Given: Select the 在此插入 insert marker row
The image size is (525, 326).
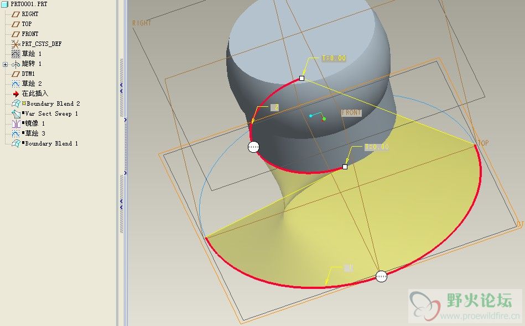Looking at the screenshot, I should pos(35,94).
